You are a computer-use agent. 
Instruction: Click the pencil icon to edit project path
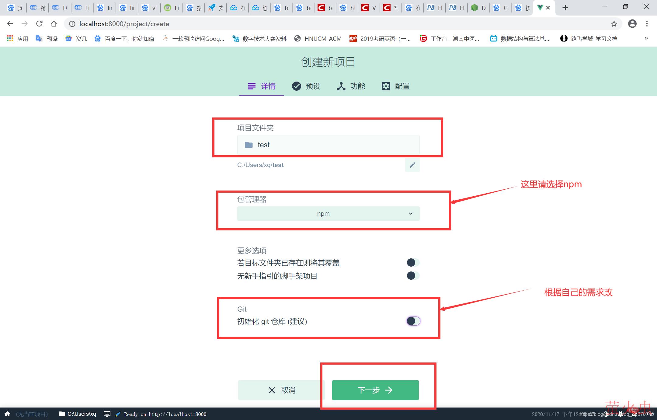(412, 165)
